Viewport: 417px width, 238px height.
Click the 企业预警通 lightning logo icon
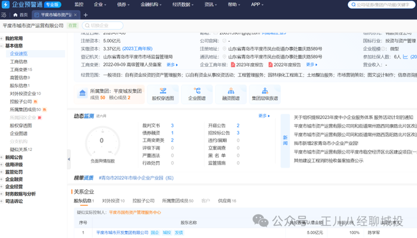[5, 5]
